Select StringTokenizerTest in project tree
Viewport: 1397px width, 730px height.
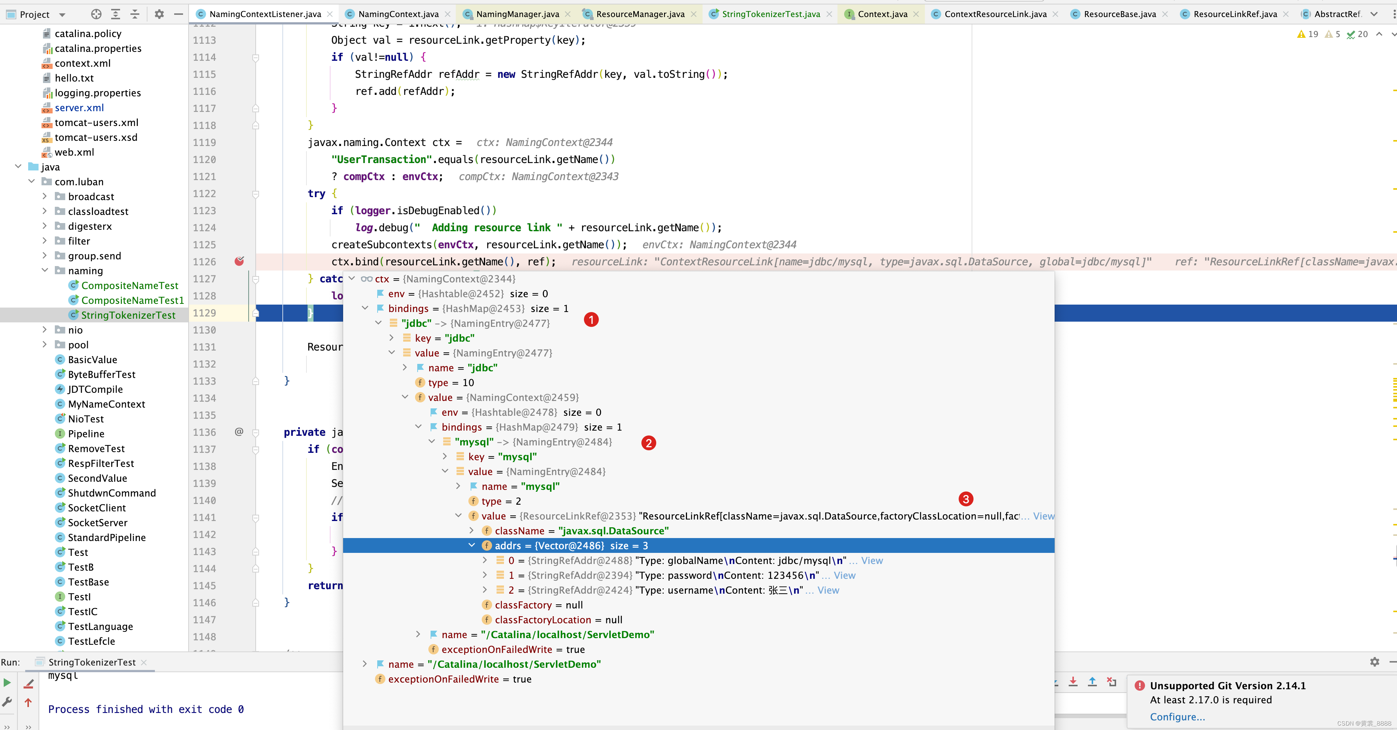tap(128, 315)
